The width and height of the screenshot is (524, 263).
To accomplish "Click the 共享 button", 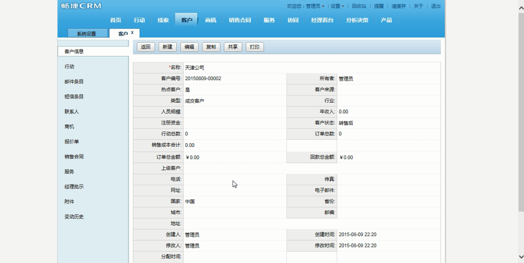I will (232, 47).
